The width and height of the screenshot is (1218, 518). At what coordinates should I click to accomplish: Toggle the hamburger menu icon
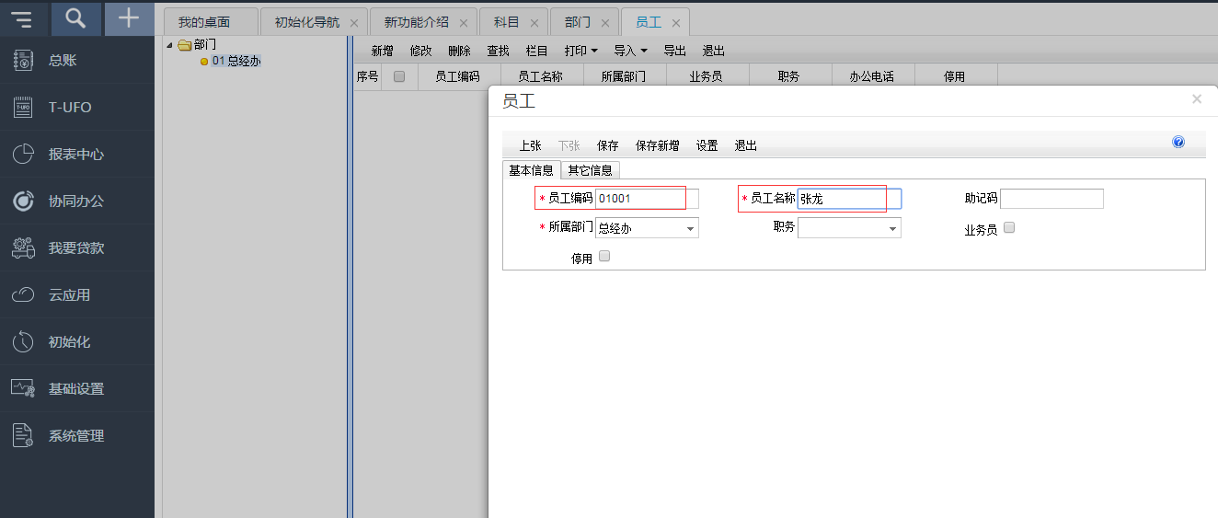22,18
